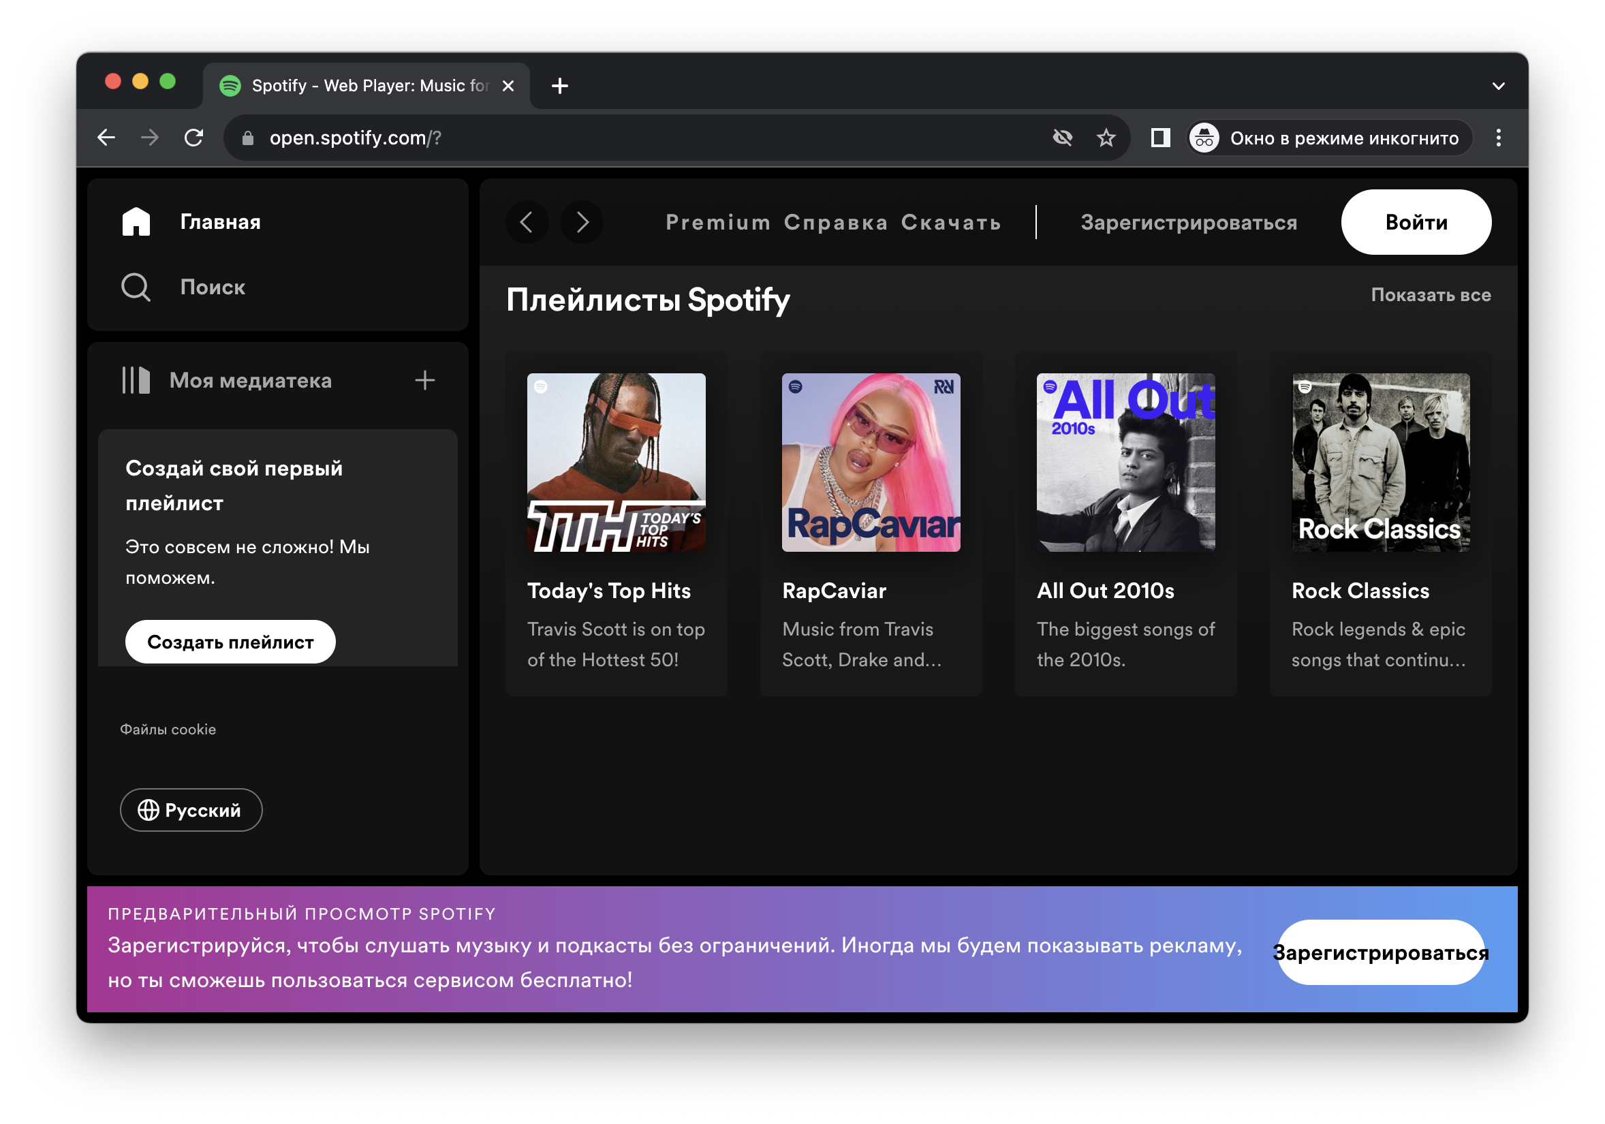Screen dimensions: 1605x1124
Task: Click incognito mode indicator
Action: pyautogui.click(x=1330, y=138)
